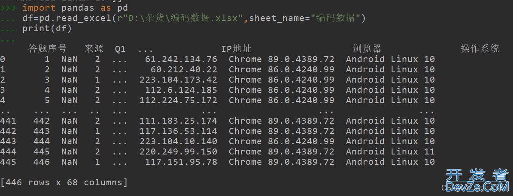The image size is (513, 196).
Task: Select the 操作系统 column header
Action: coord(480,49)
